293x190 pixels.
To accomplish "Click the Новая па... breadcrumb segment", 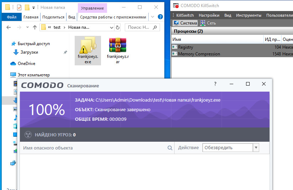I will [x=79, y=27].
